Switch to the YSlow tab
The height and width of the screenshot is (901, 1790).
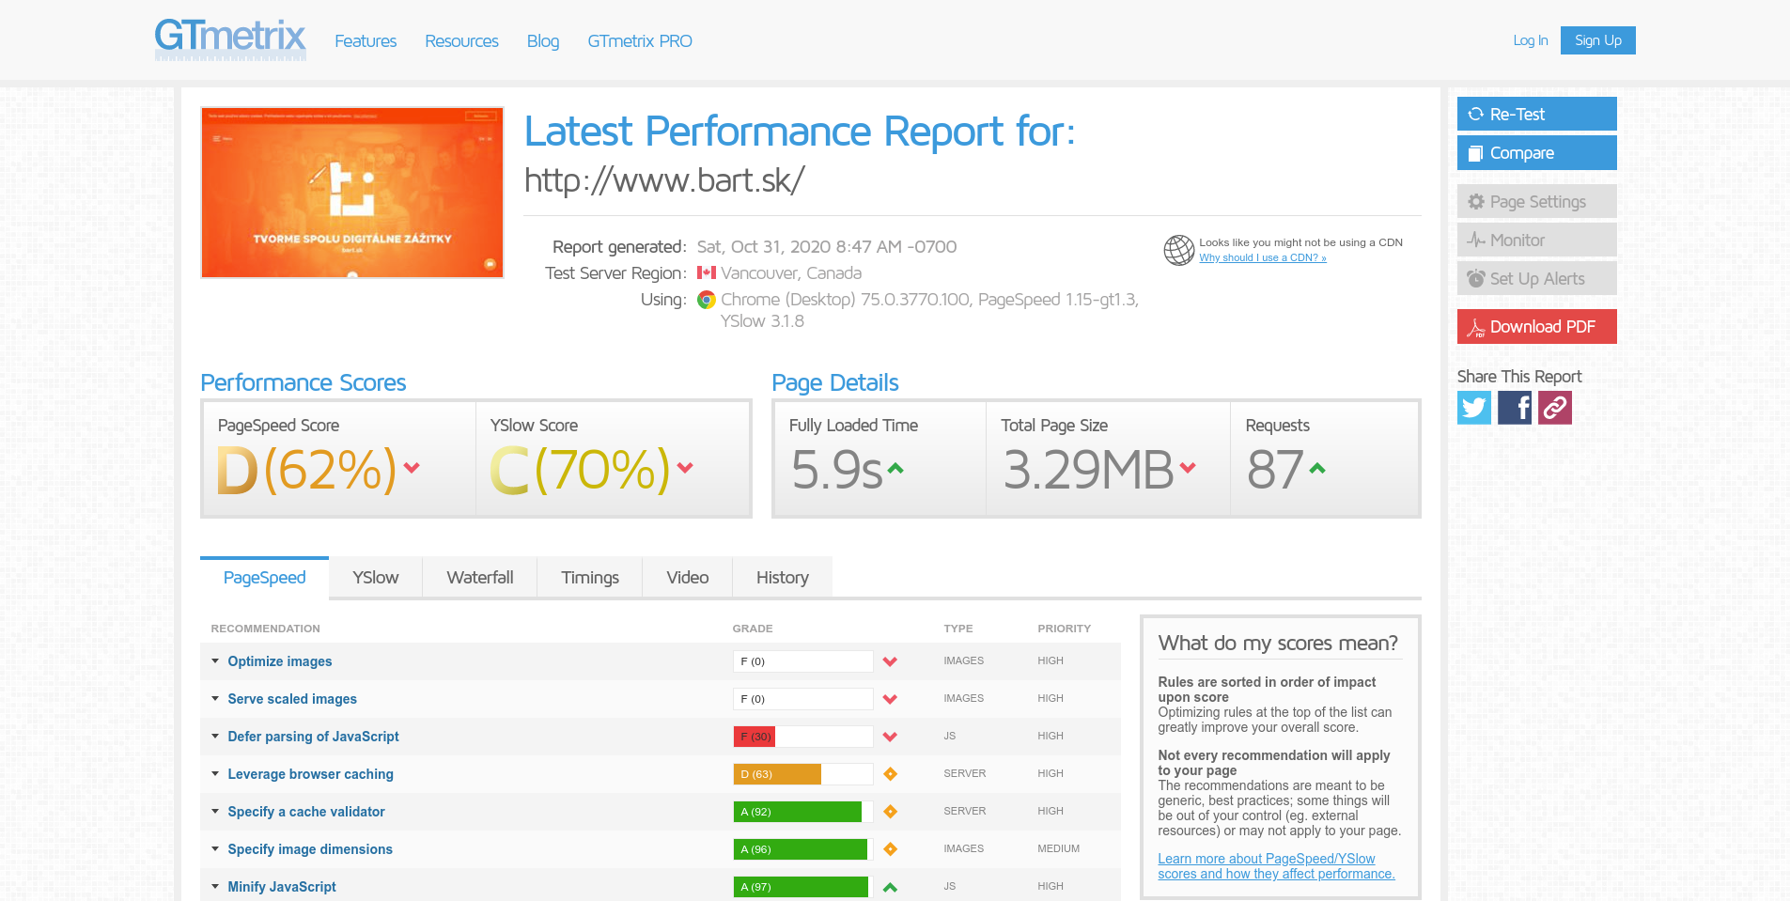point(376,578)
